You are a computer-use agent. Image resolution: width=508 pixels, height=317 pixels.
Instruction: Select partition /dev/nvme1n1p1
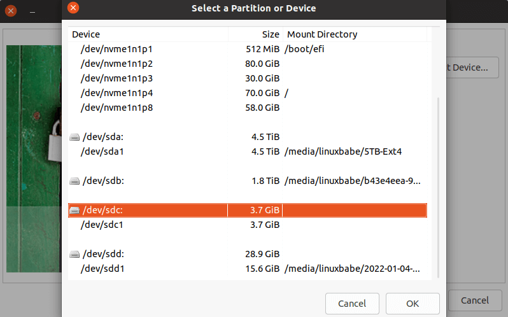tap(116, 49)
